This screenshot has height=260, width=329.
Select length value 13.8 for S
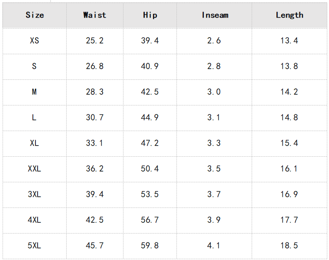coord(289,67)
